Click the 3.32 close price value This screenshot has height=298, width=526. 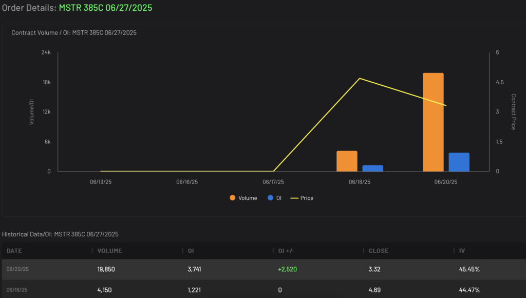pos(374,269)
